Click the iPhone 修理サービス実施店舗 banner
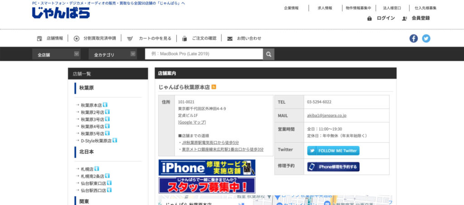The width and height of the screenshot is (464, 205). click(x=207, y=167)
